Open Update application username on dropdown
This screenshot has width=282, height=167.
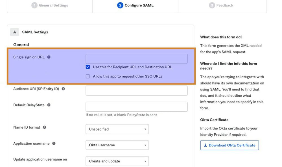click(117, 161)
